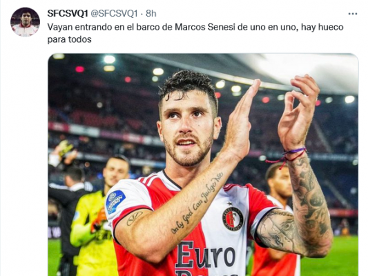This screenshot has width=368, height=276.
Task: Open the three-dot more options menu
Action: coord(353,14)
